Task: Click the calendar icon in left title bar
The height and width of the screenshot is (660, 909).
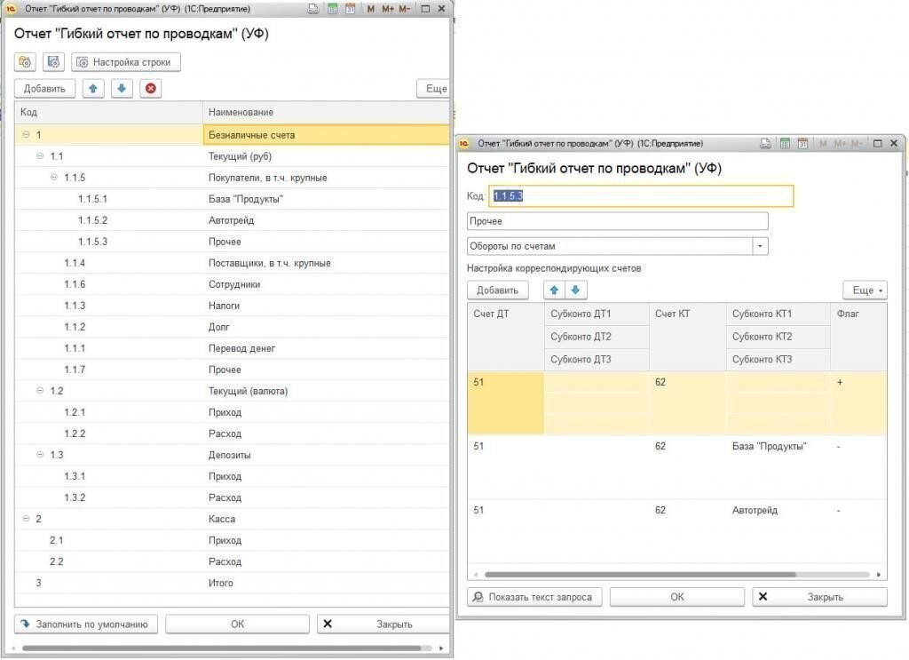Action: click(x=350, y=9)
